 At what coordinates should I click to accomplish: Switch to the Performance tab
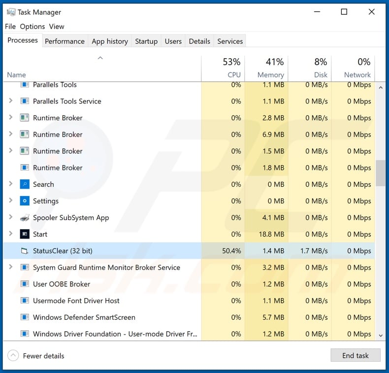[x=65, y=41]
